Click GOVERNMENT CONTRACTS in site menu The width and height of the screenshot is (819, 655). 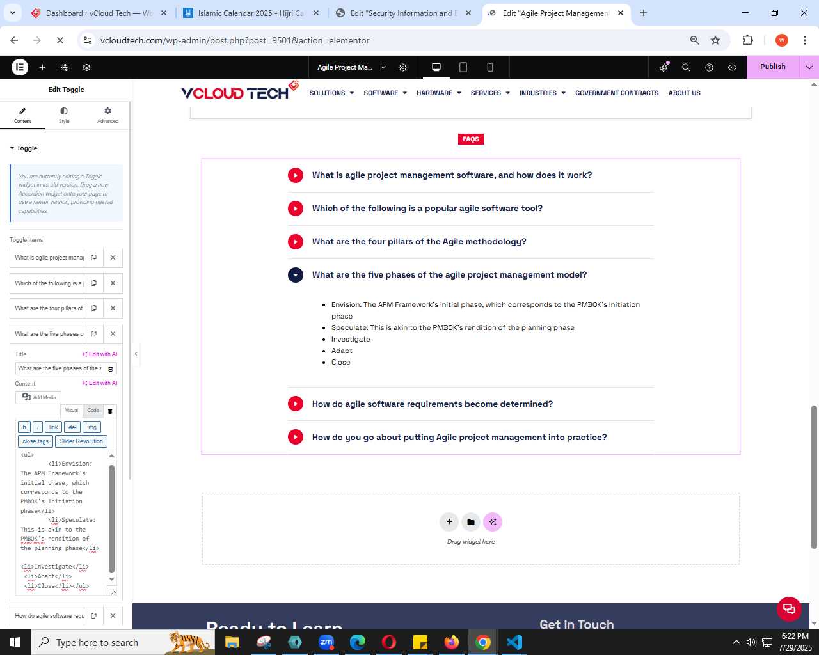[617, 93]
